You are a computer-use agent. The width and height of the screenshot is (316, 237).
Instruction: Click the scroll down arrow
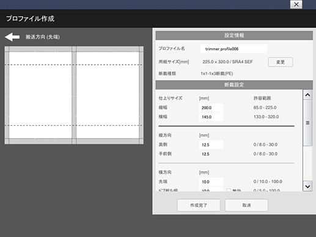pos(307,186)
